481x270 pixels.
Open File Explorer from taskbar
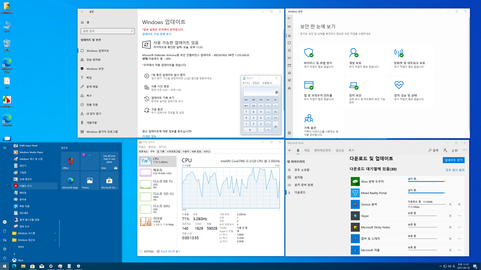click(x=23, y=266)
